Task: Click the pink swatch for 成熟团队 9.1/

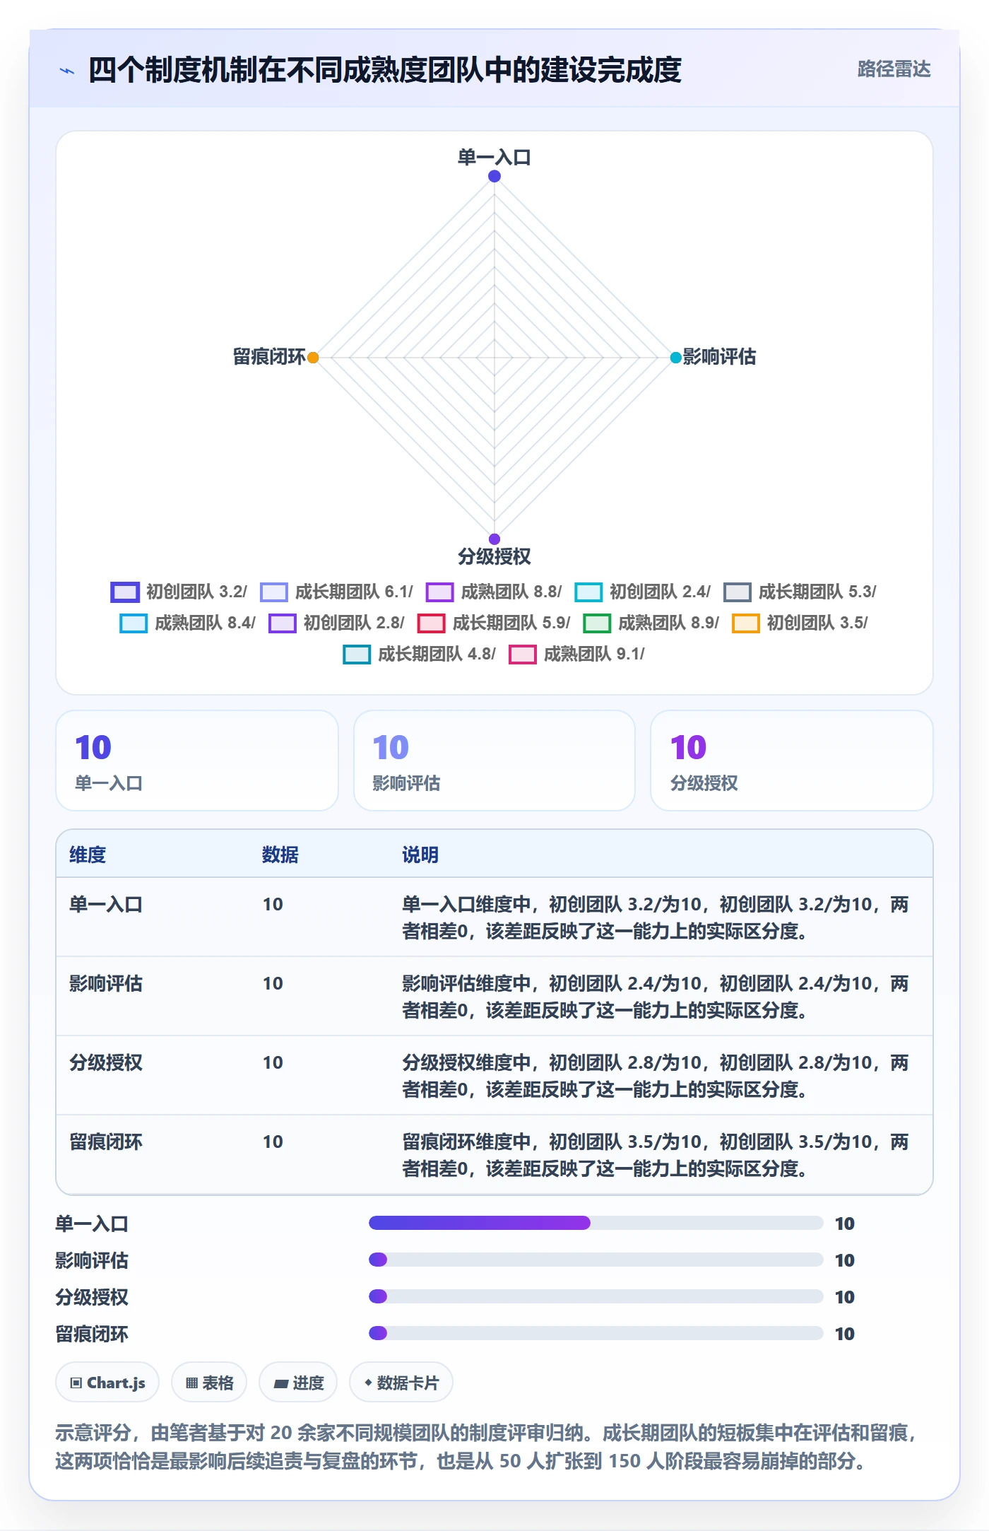Action: (523, 655)
